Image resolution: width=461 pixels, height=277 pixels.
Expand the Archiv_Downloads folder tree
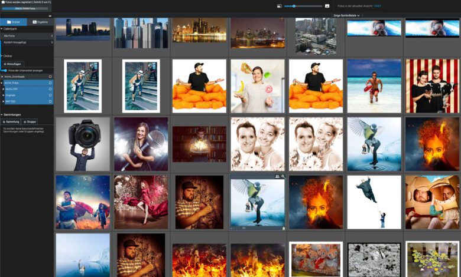click(2, 77)
